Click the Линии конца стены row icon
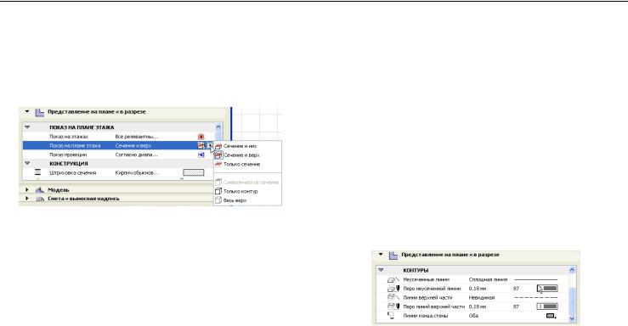Image resolution: width=628 pixels, height=326 pixels. [391, 316]
